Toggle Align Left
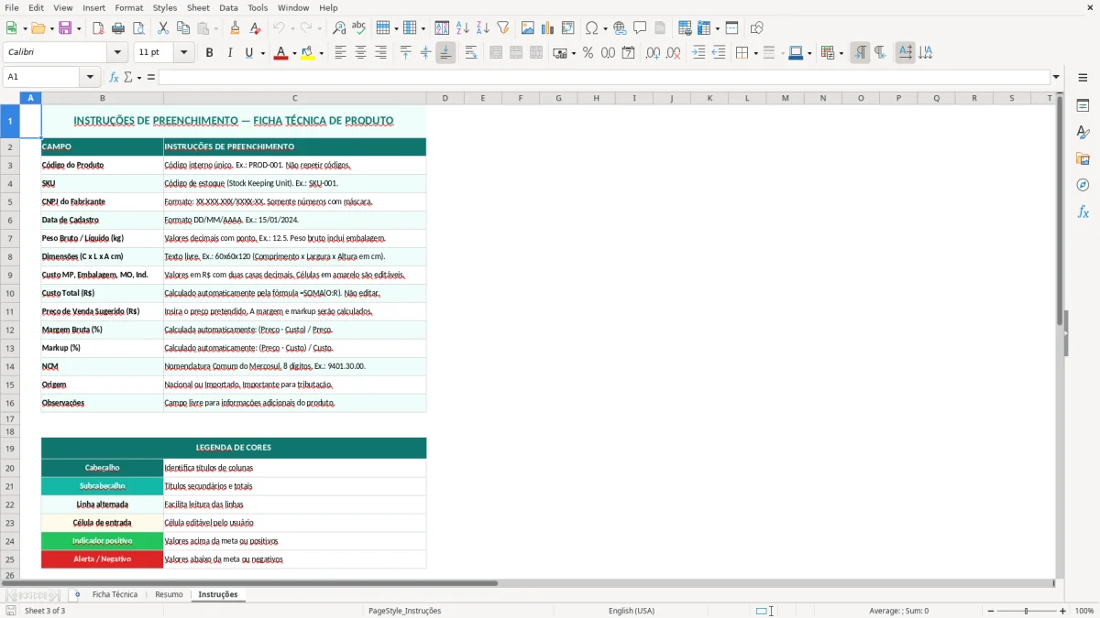This screenshot has height=618, width=1100. pyautogui.click(x=340, y=53)
